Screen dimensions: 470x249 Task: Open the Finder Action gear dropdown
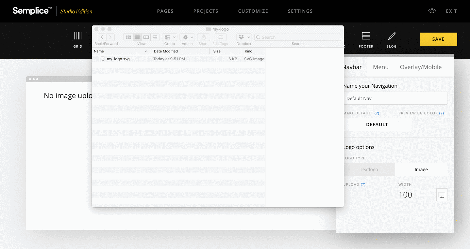point(188,37)
